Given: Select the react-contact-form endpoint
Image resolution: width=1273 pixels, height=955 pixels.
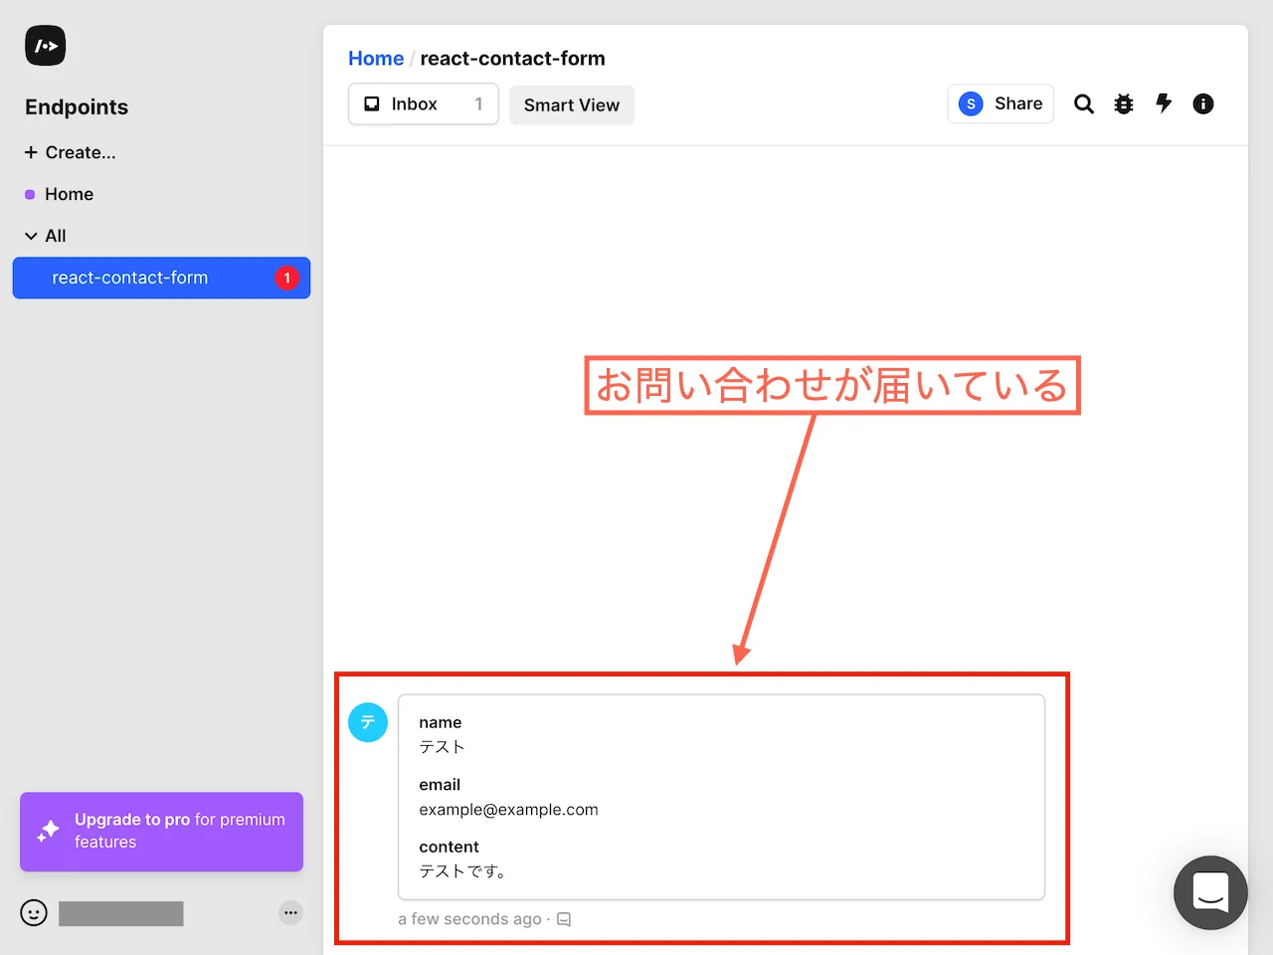Looking at the screenshot, I should (131, 278).
